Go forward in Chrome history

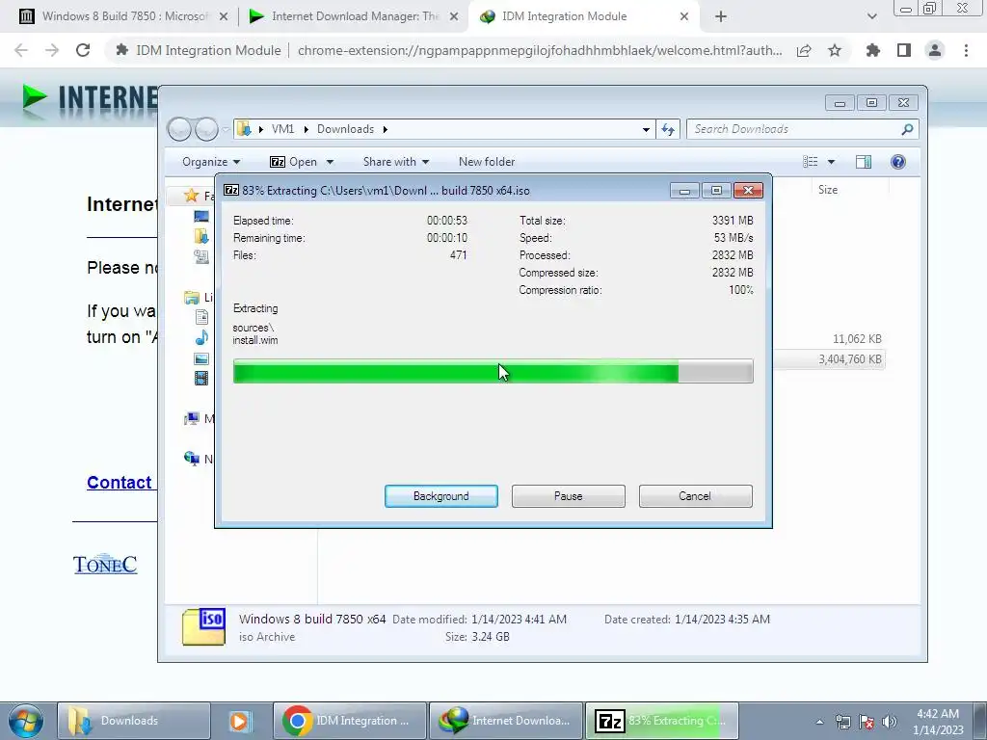click(52, 50)
